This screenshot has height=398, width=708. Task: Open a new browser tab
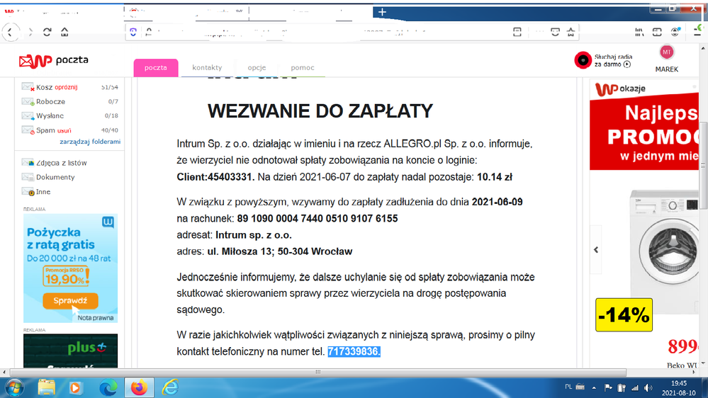tap(382, 12)
